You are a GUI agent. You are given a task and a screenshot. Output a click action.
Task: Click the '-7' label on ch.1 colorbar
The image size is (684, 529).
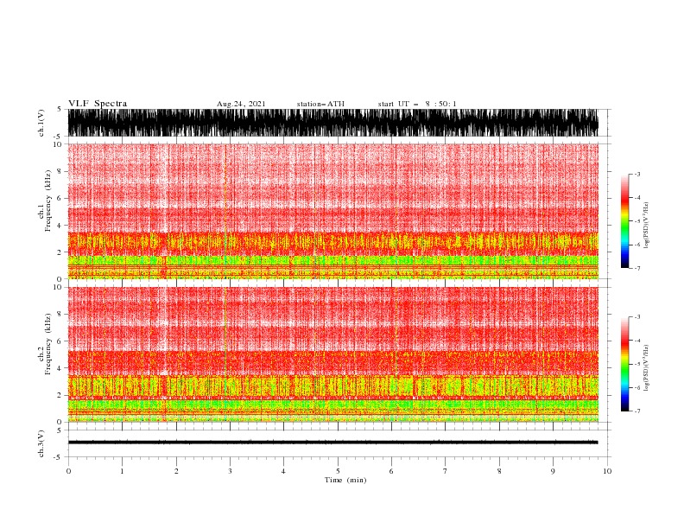point(636,268)
